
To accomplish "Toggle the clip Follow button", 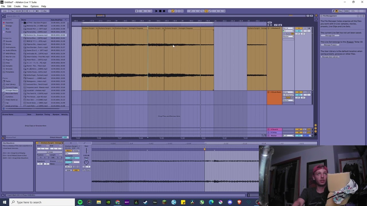I will point(76,151).
